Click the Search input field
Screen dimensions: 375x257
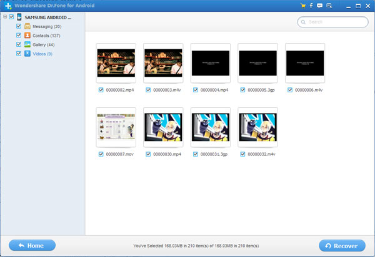click(332, 22)
